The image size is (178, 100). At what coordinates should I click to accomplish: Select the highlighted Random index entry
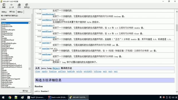click(15, 23)
